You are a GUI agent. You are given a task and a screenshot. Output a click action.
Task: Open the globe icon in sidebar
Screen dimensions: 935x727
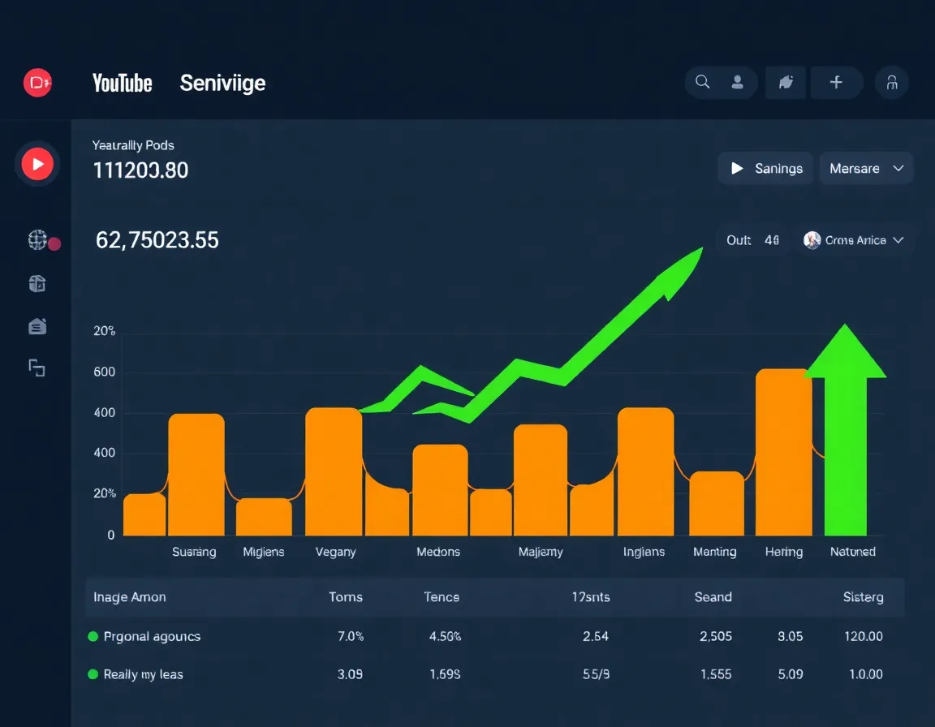pyautogui.click(x=37, y=239)
